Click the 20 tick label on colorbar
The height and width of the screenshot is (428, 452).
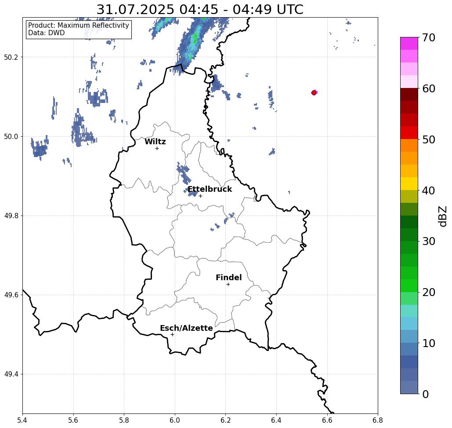(x=429, y=292)
